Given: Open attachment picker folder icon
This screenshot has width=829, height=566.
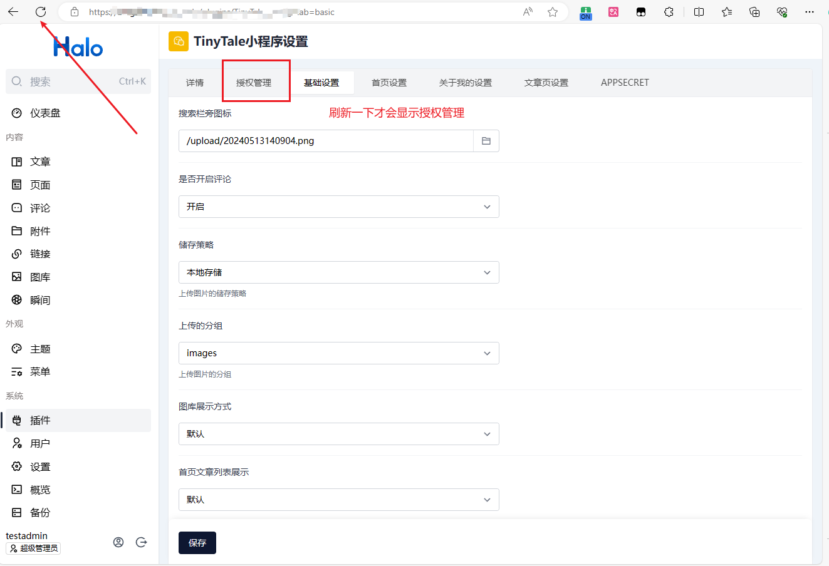Looking at the screenshot, I should coord(486,141).
